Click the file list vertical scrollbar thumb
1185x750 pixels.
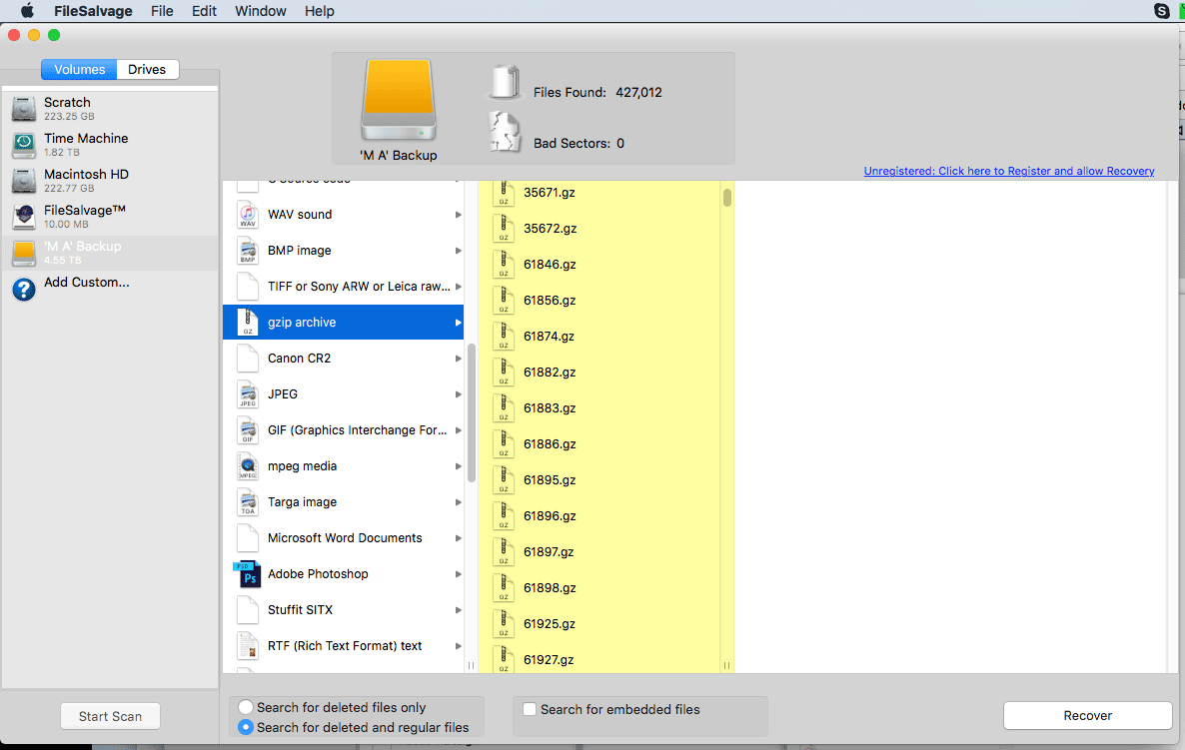tap(727, 197)
